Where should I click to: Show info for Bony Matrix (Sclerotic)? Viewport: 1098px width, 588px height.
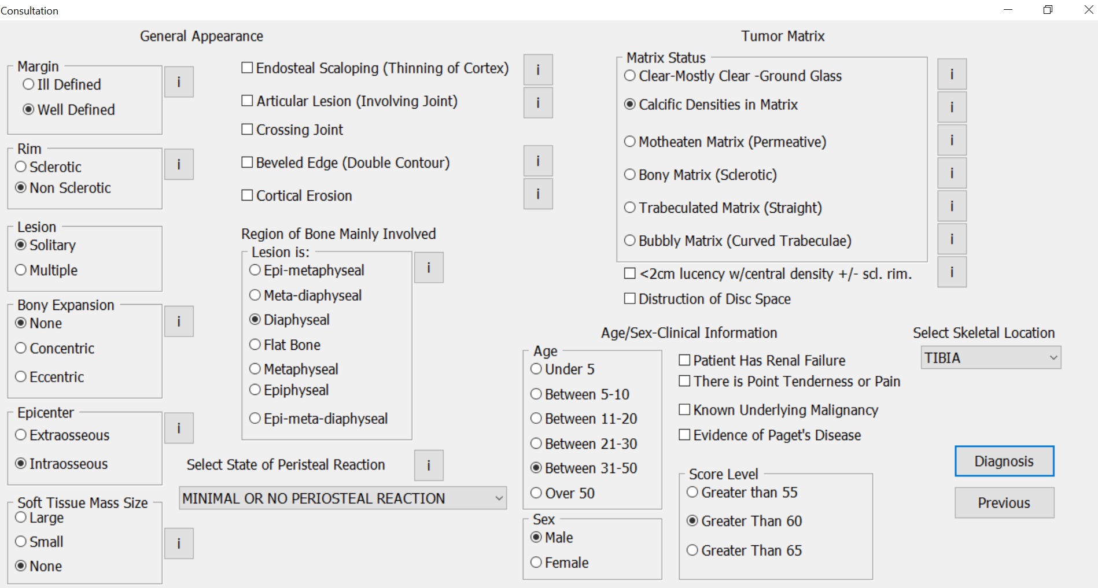(952, 173)
